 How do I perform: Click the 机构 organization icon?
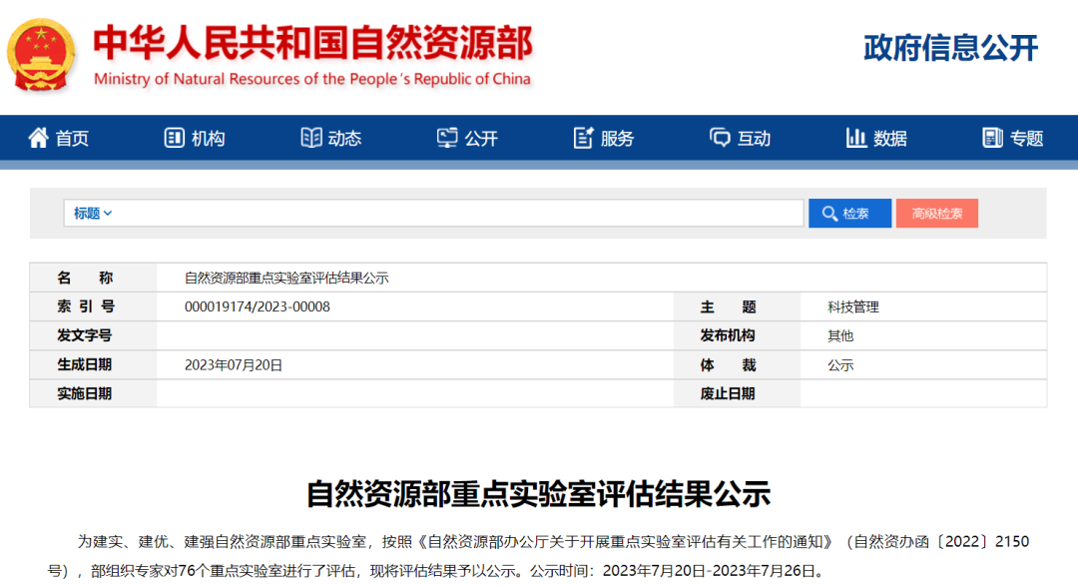(175, 138)
